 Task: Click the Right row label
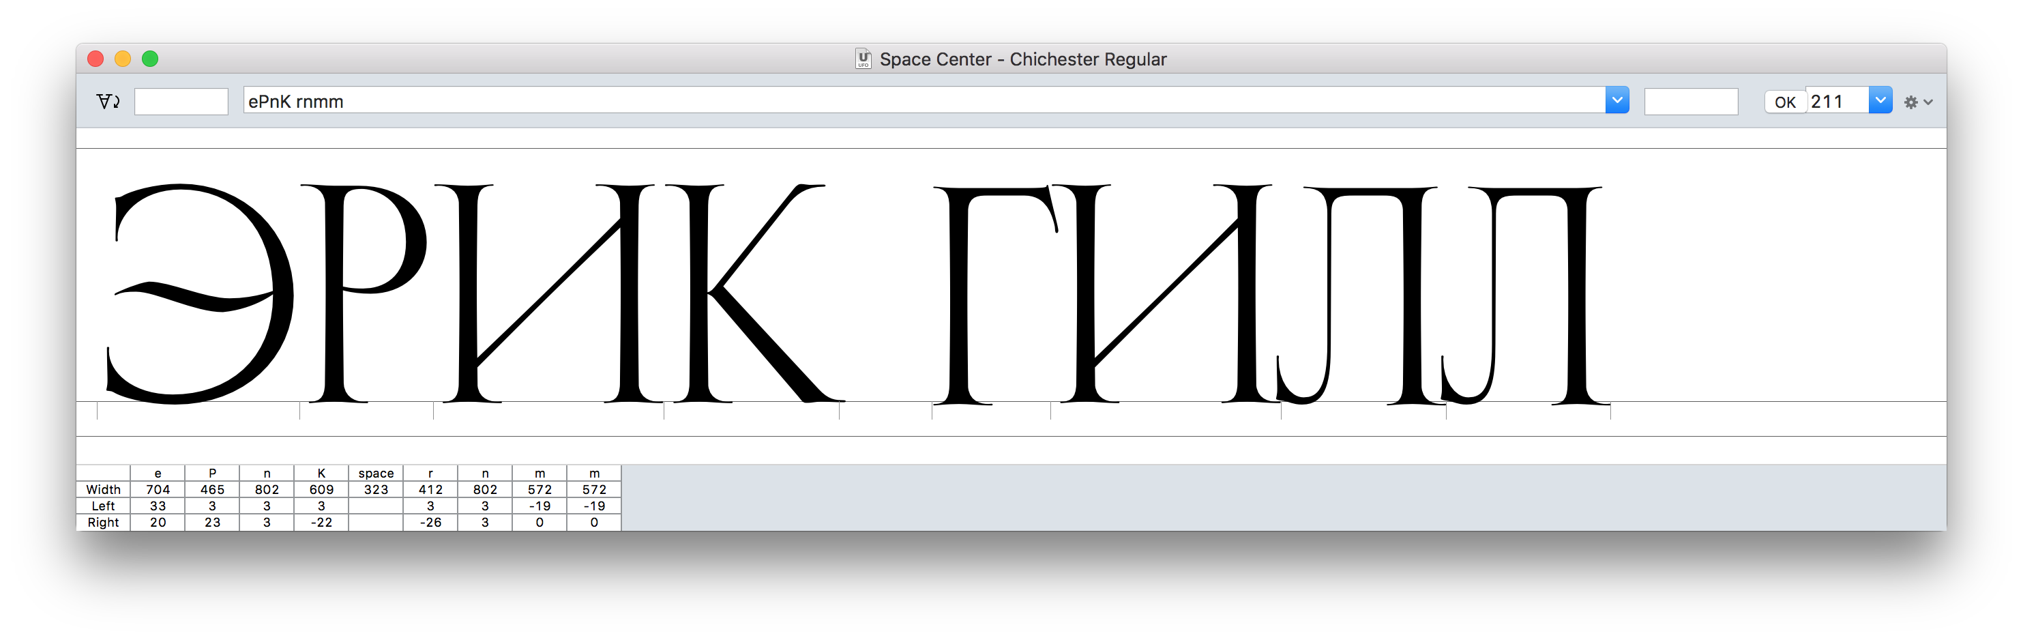(x=103, y=522)
